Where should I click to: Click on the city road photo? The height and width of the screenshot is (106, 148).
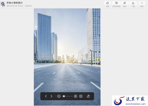(67, 57)
